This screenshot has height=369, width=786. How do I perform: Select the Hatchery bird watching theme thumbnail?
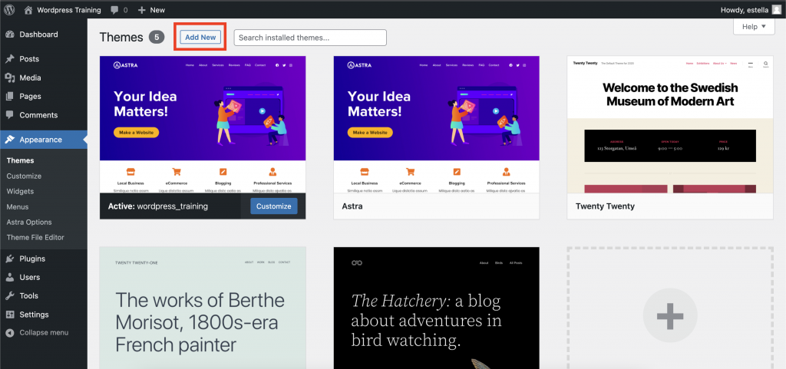(437, 308)
